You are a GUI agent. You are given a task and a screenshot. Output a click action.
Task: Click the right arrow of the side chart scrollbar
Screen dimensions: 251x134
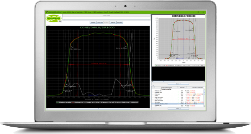204,82
